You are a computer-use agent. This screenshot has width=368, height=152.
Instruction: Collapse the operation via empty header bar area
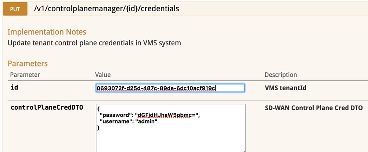point(272,9)
